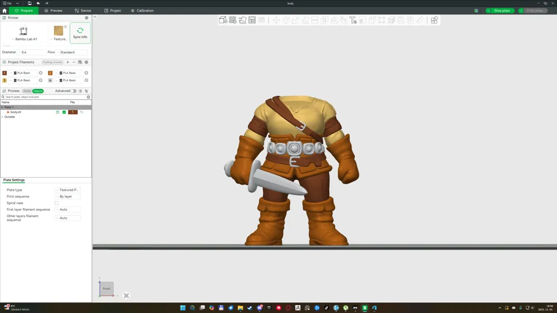Select the Scale tool in toolbar
This screenshot has height=313, width=557.
(x=295, y=20)
